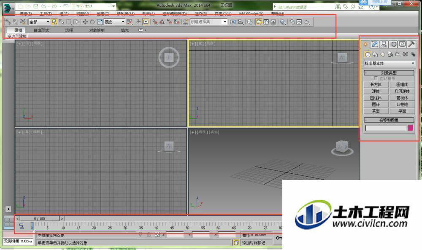The width and height of the screenshot is (422, 250).
Task: Toggle the Graphite ribbon icon
Action: pos(259,22)
